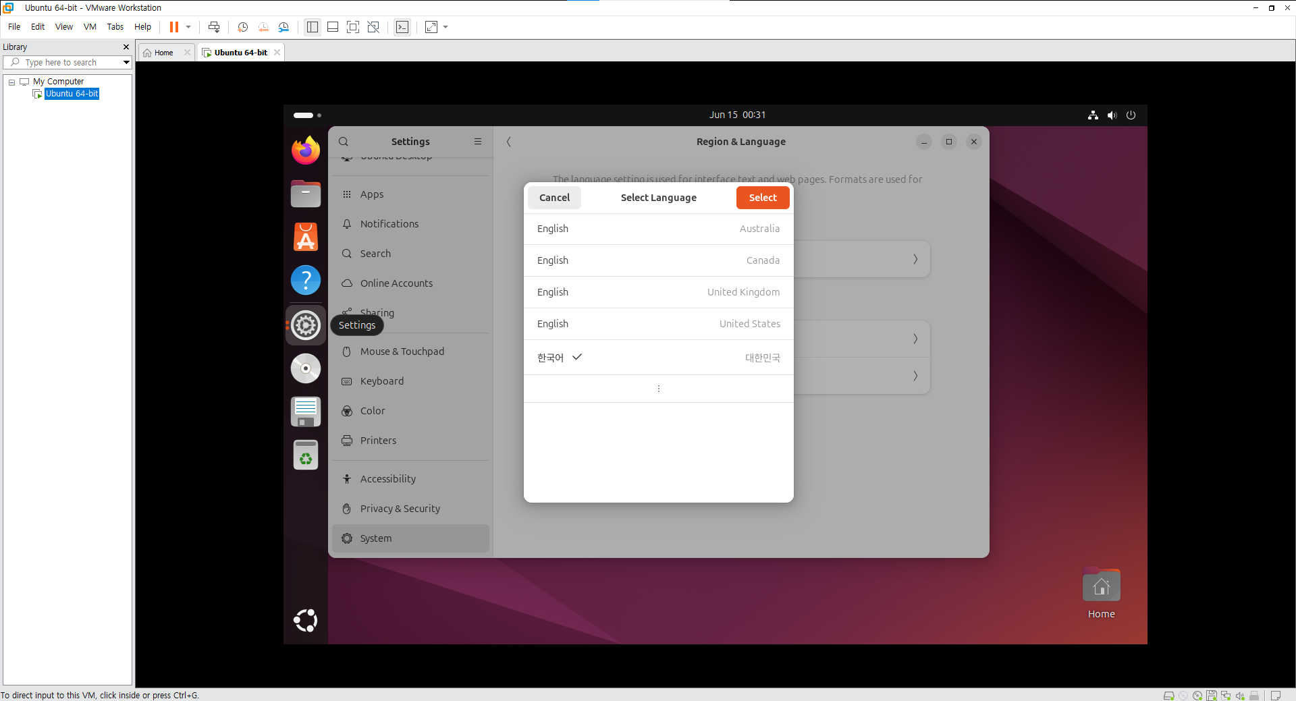Show applications with the Ubuntu logo button

[x=306, y=621]
